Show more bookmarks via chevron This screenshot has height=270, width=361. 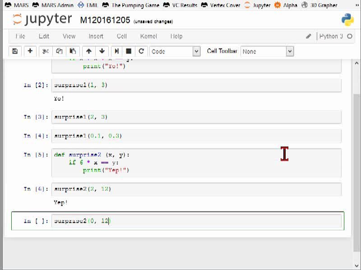coord(357,5)
